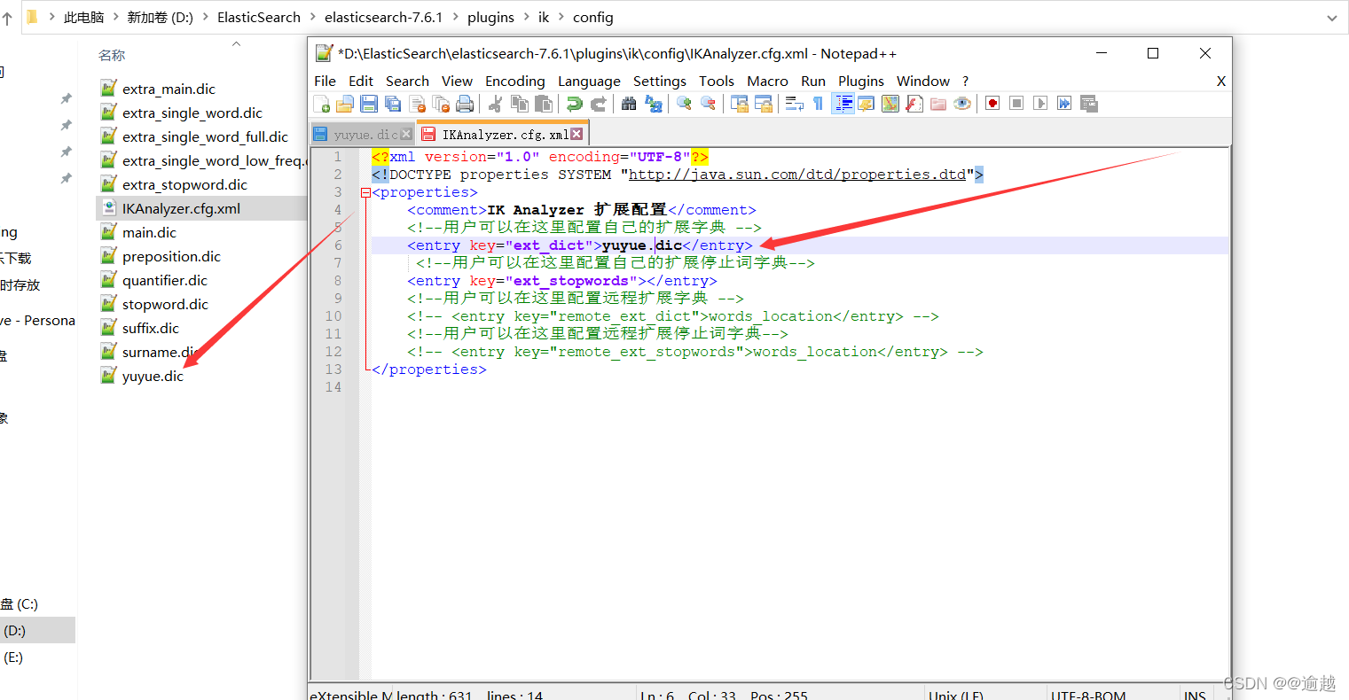Open the Function List icon
The width and height of the screenshot is (1349, 700).
pos(914,104)
